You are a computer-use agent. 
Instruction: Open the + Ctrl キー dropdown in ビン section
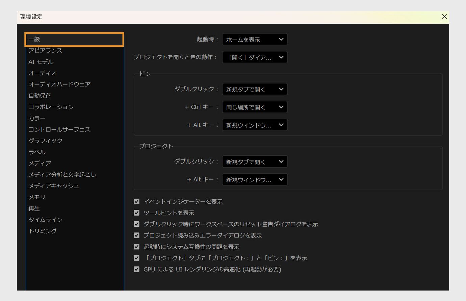[255, 107]
